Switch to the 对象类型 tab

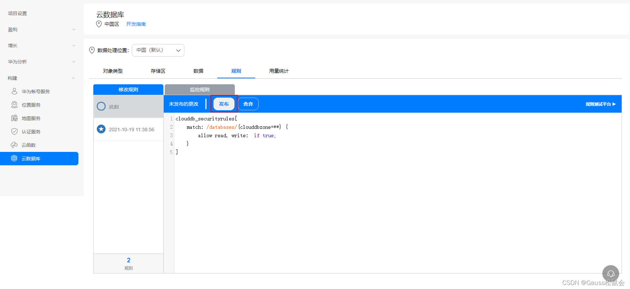(x=113, y=71)
